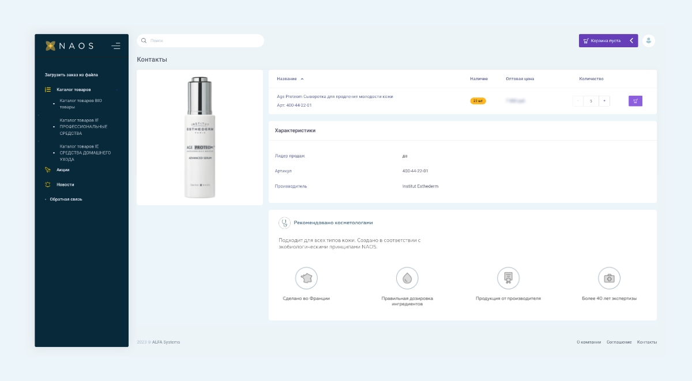Click the Правильная дозировка ингредиентов drop icon
The image size is (692, 381).
click(x=407, y=278)
